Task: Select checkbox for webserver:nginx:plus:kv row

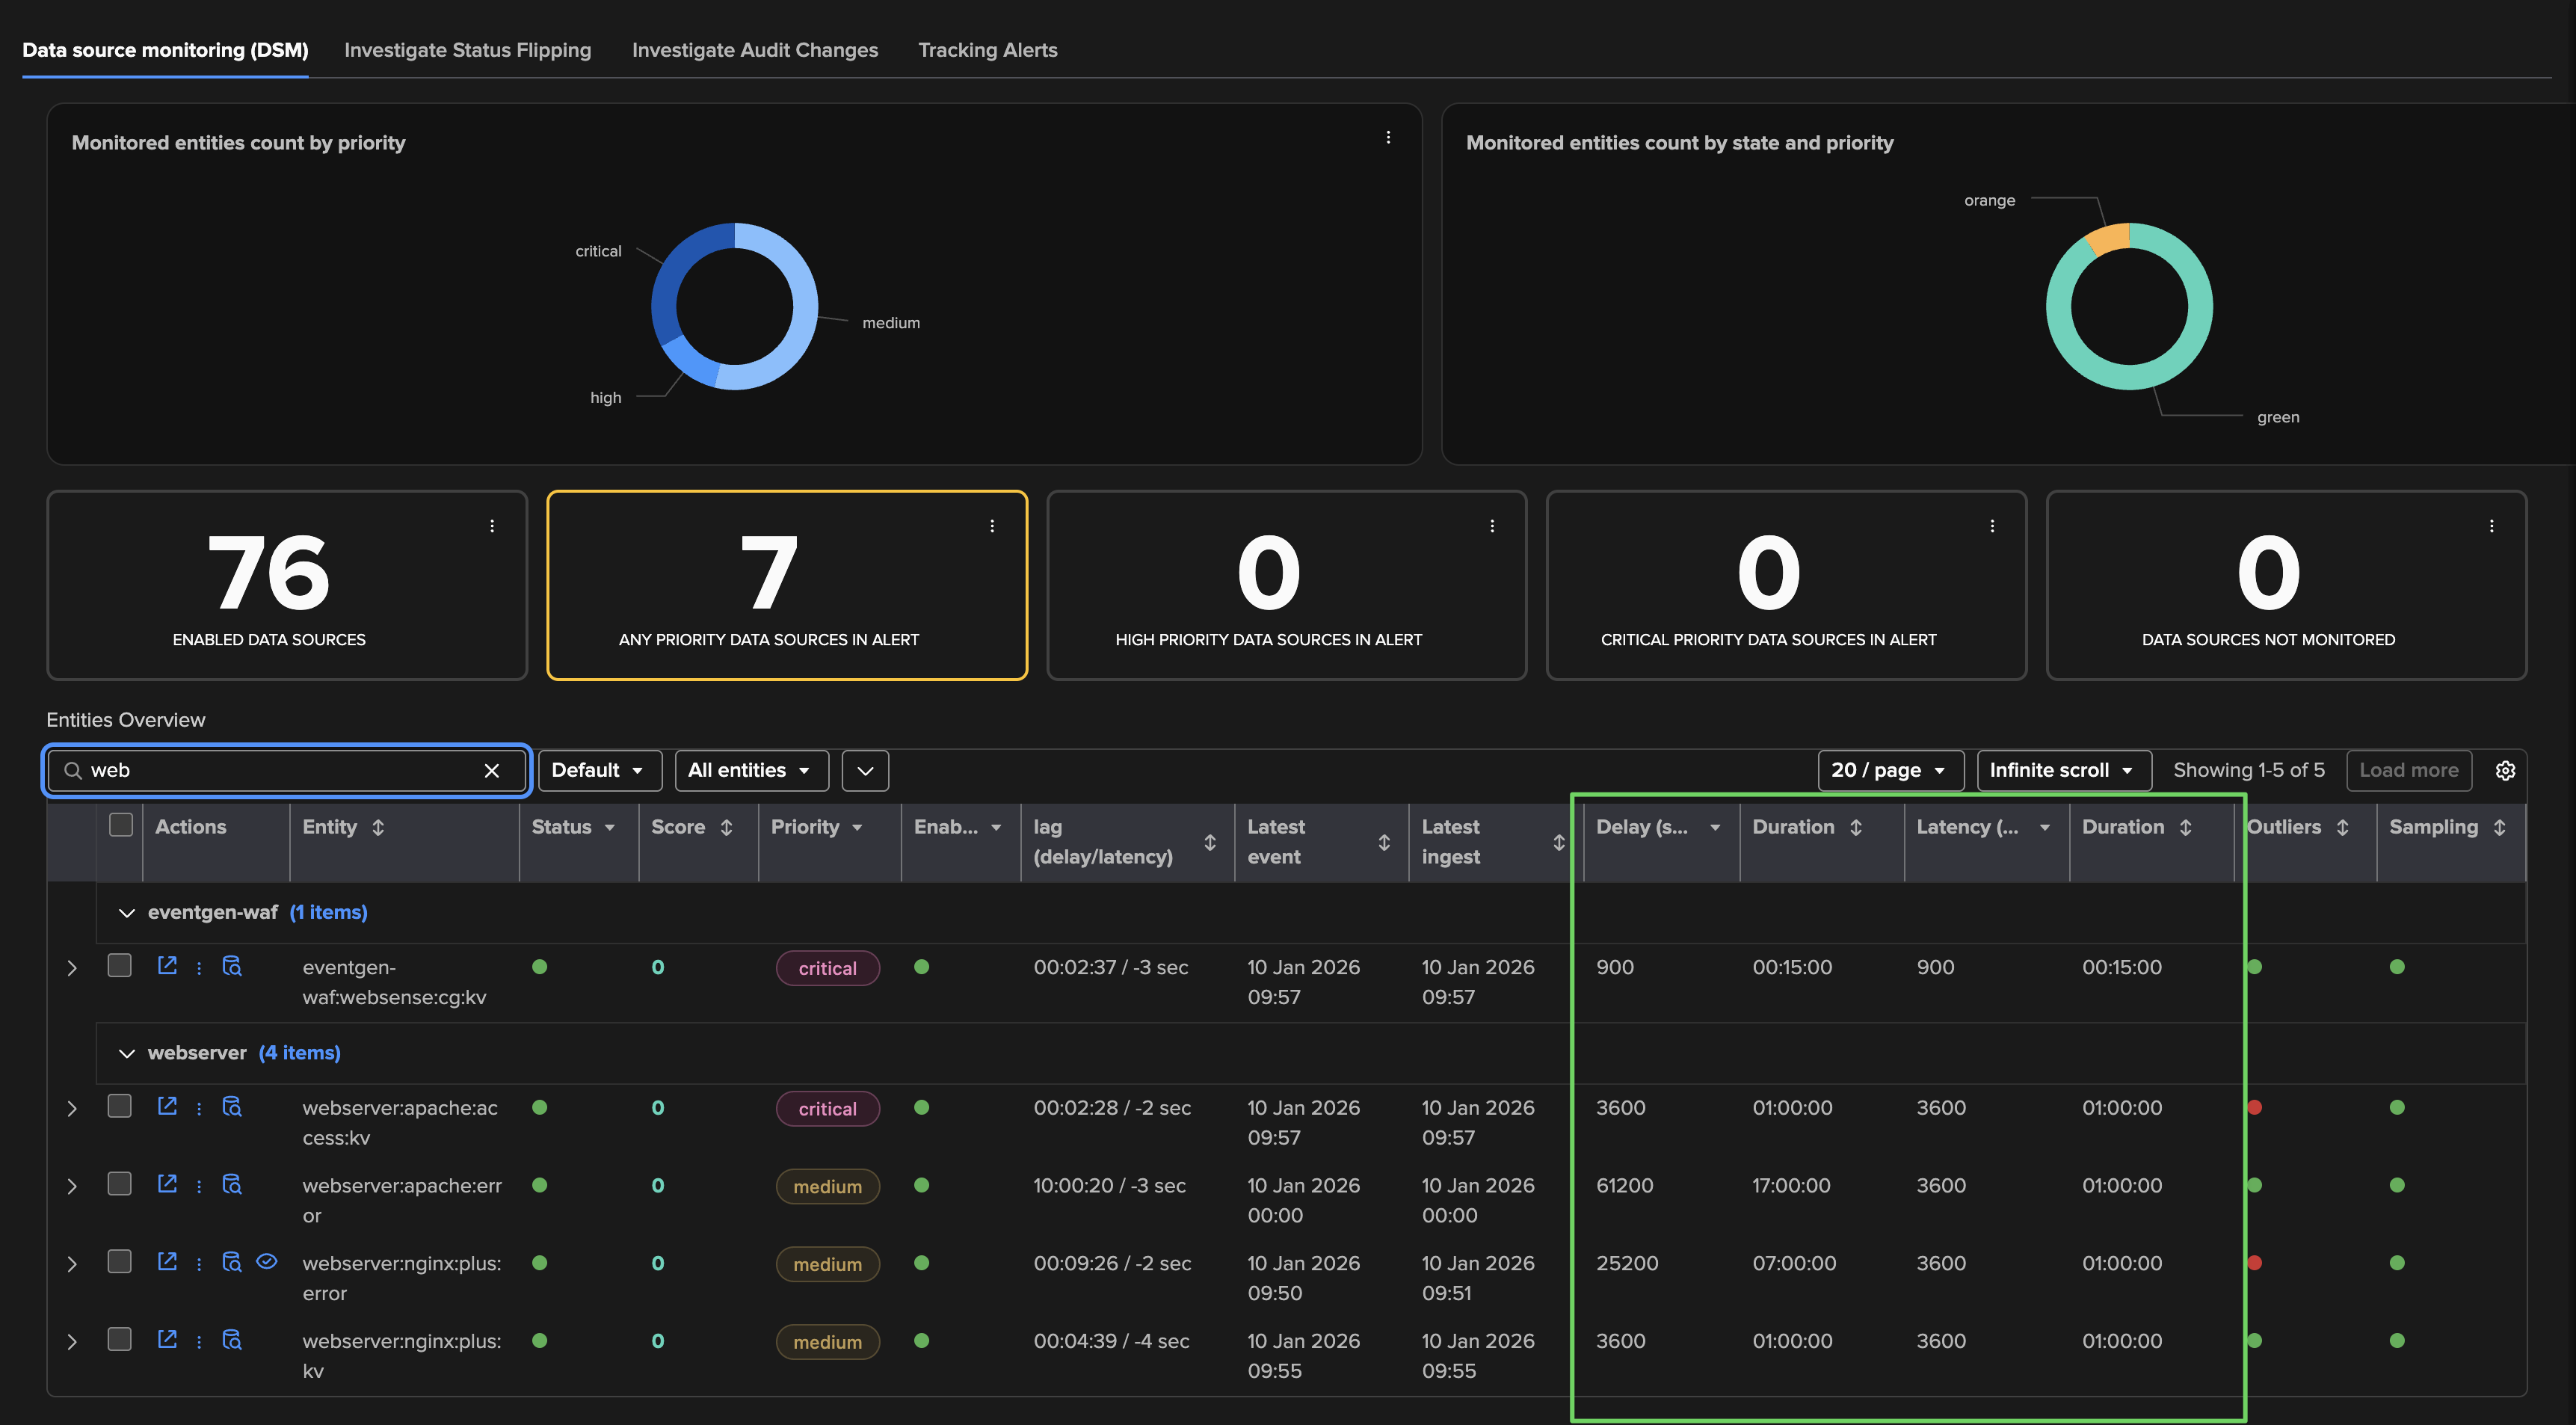Action: (120, 1339)
